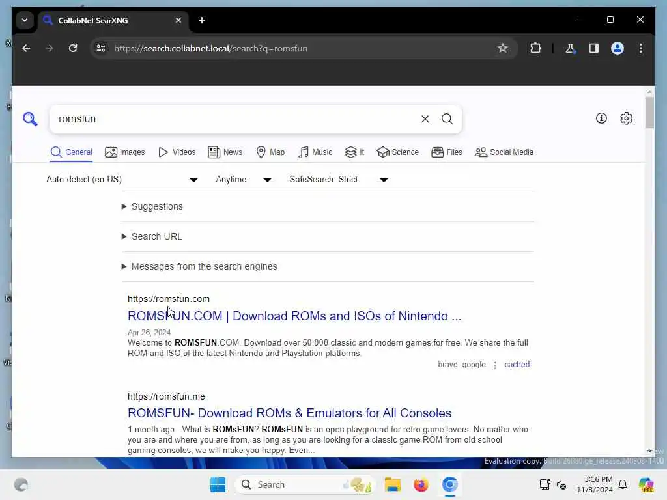Image resolution: width=667 pixels, height=500 pixels.
Task: Open File Explorer from the taskbar
Action: click(x=392, y=484)
